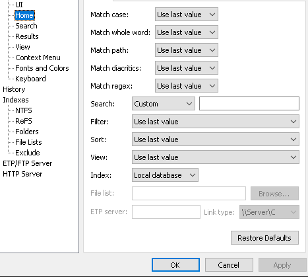Screen dimensions: 308x277
Task: Open Folders index settings
Action: pyautogui.click(x=27, y=132)
